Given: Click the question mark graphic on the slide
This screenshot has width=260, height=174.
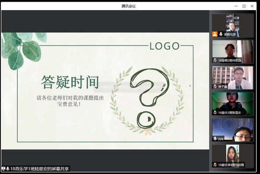Looking at the screenshot, I should tap(148, 97).
